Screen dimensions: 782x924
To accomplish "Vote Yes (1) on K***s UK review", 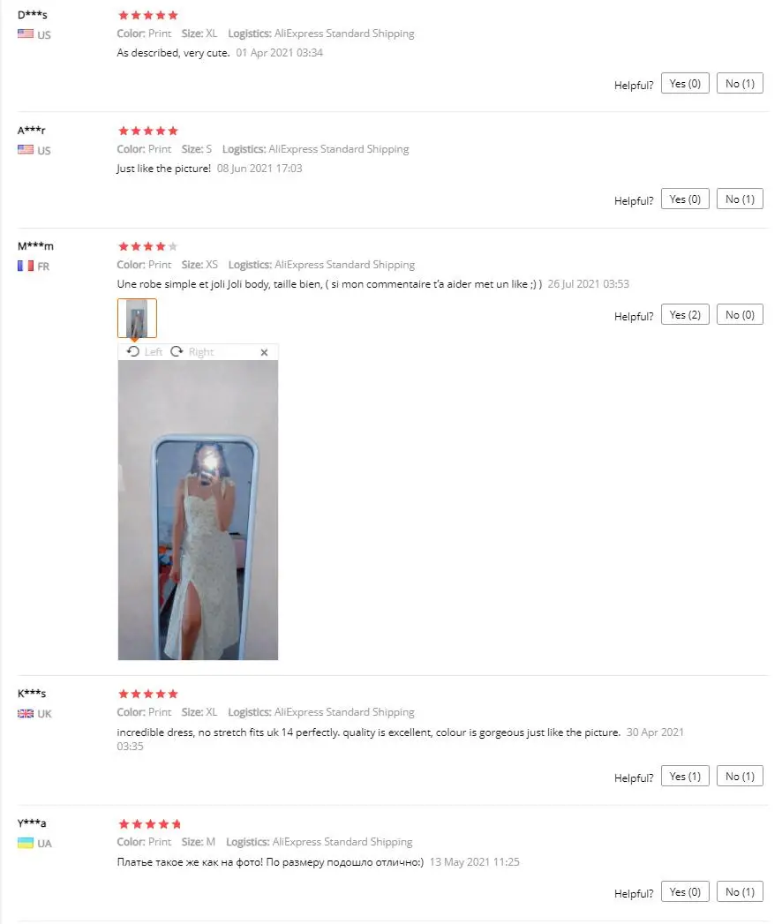I will point(685,776).
